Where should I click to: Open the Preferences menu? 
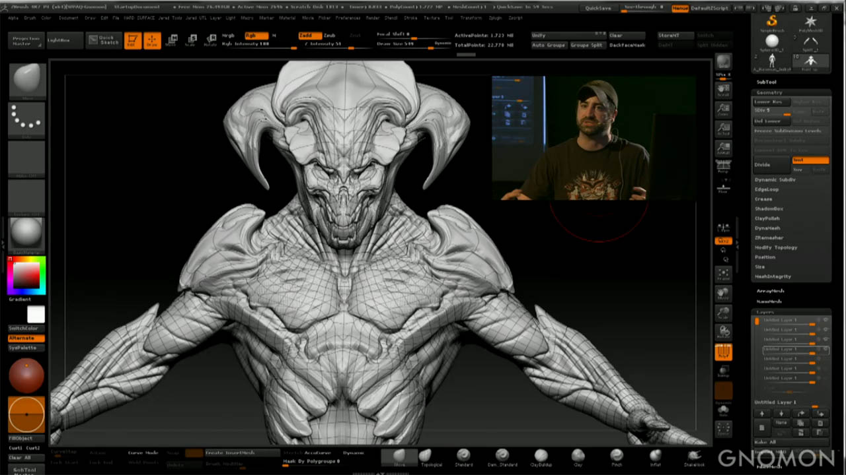coord(348,18)
